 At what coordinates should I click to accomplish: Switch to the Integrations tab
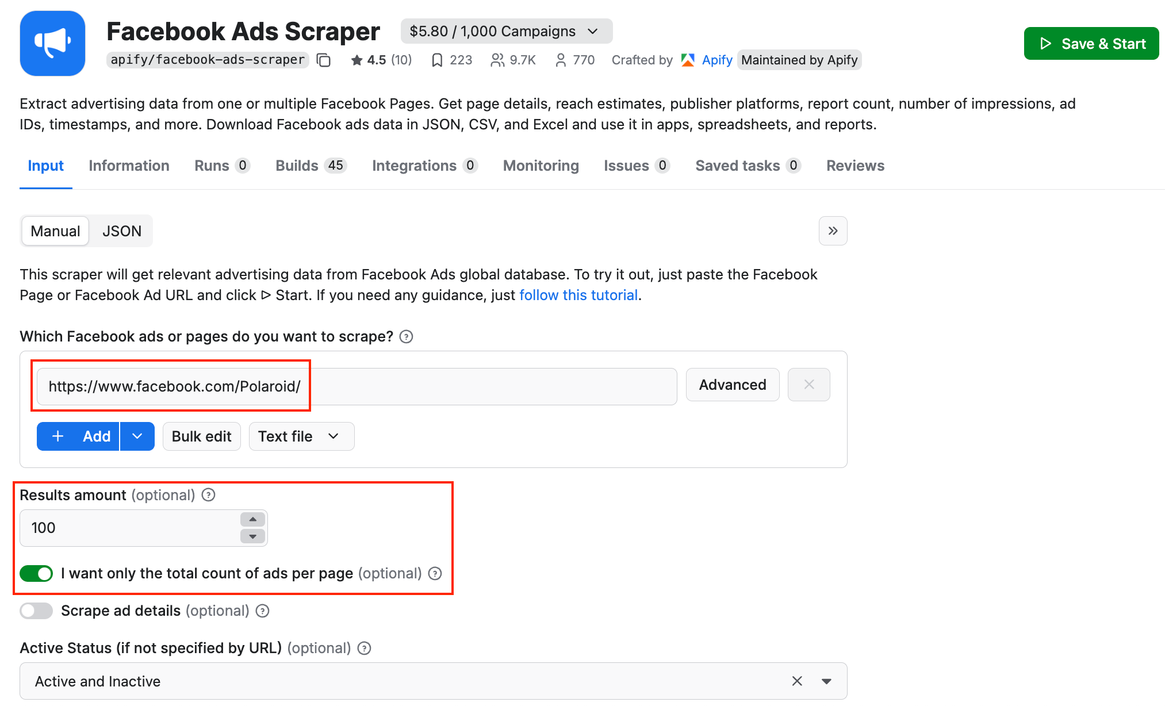coord(416,166)
